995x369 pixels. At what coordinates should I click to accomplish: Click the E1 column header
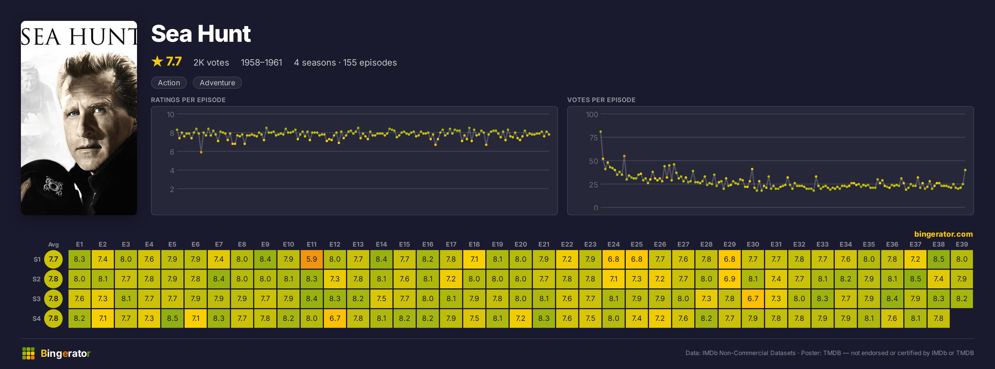(x=80, y=244)
